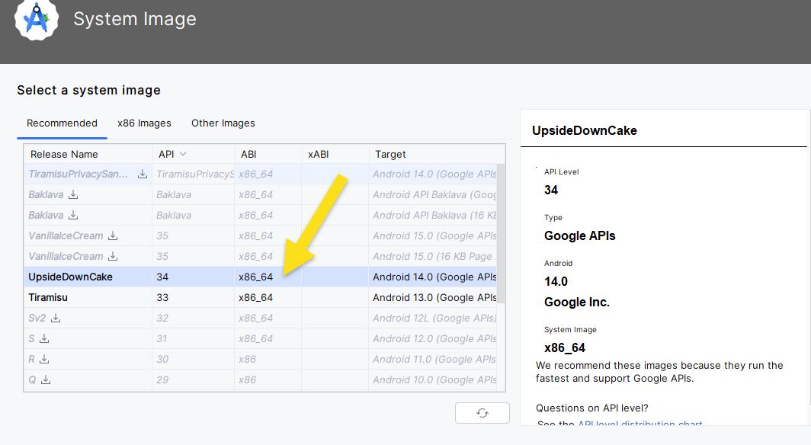Image resolution: width=811 pixels, height=445 pixels.
Task: Download VanillaIceCream 16 KB Page image
Action: tap(113, 257)
